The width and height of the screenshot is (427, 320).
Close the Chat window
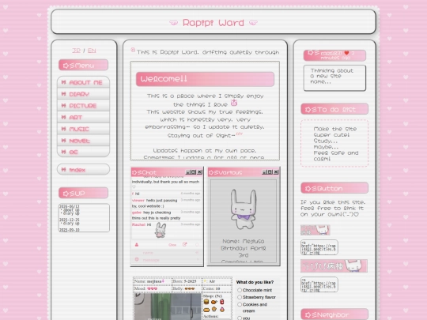(x=199, y=172)
